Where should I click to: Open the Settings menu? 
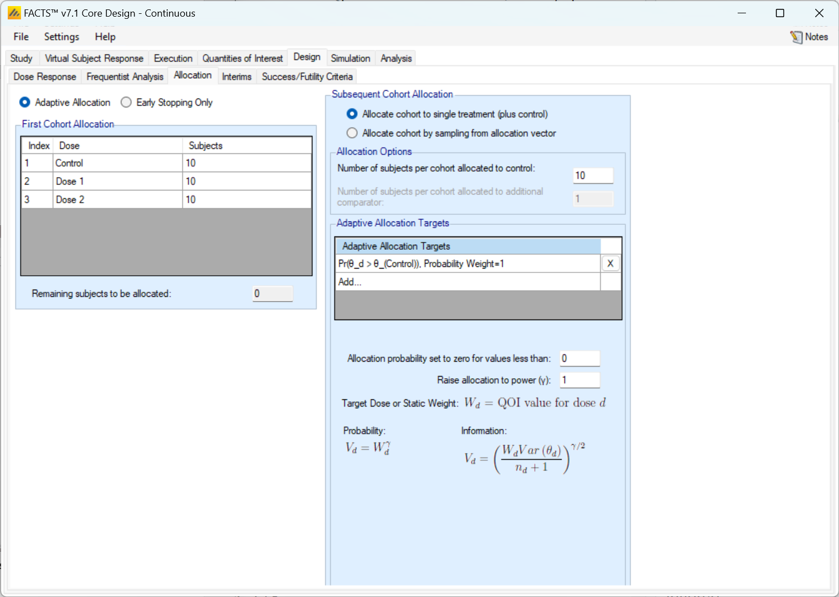point(61,37)
